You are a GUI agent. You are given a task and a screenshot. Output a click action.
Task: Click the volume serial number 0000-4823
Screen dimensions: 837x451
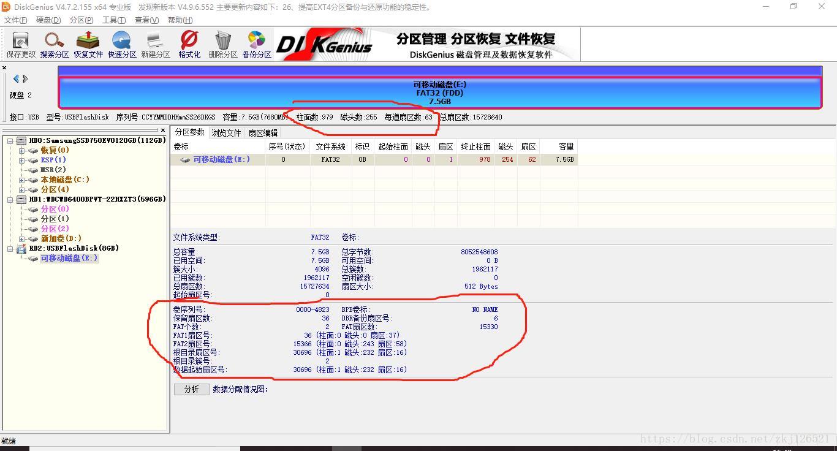point(312,309)
